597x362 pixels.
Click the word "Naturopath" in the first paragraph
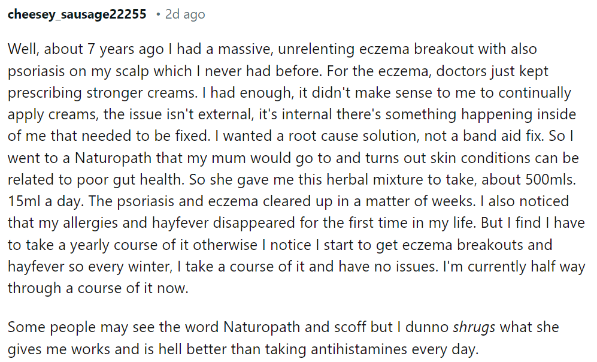(113, 158)
